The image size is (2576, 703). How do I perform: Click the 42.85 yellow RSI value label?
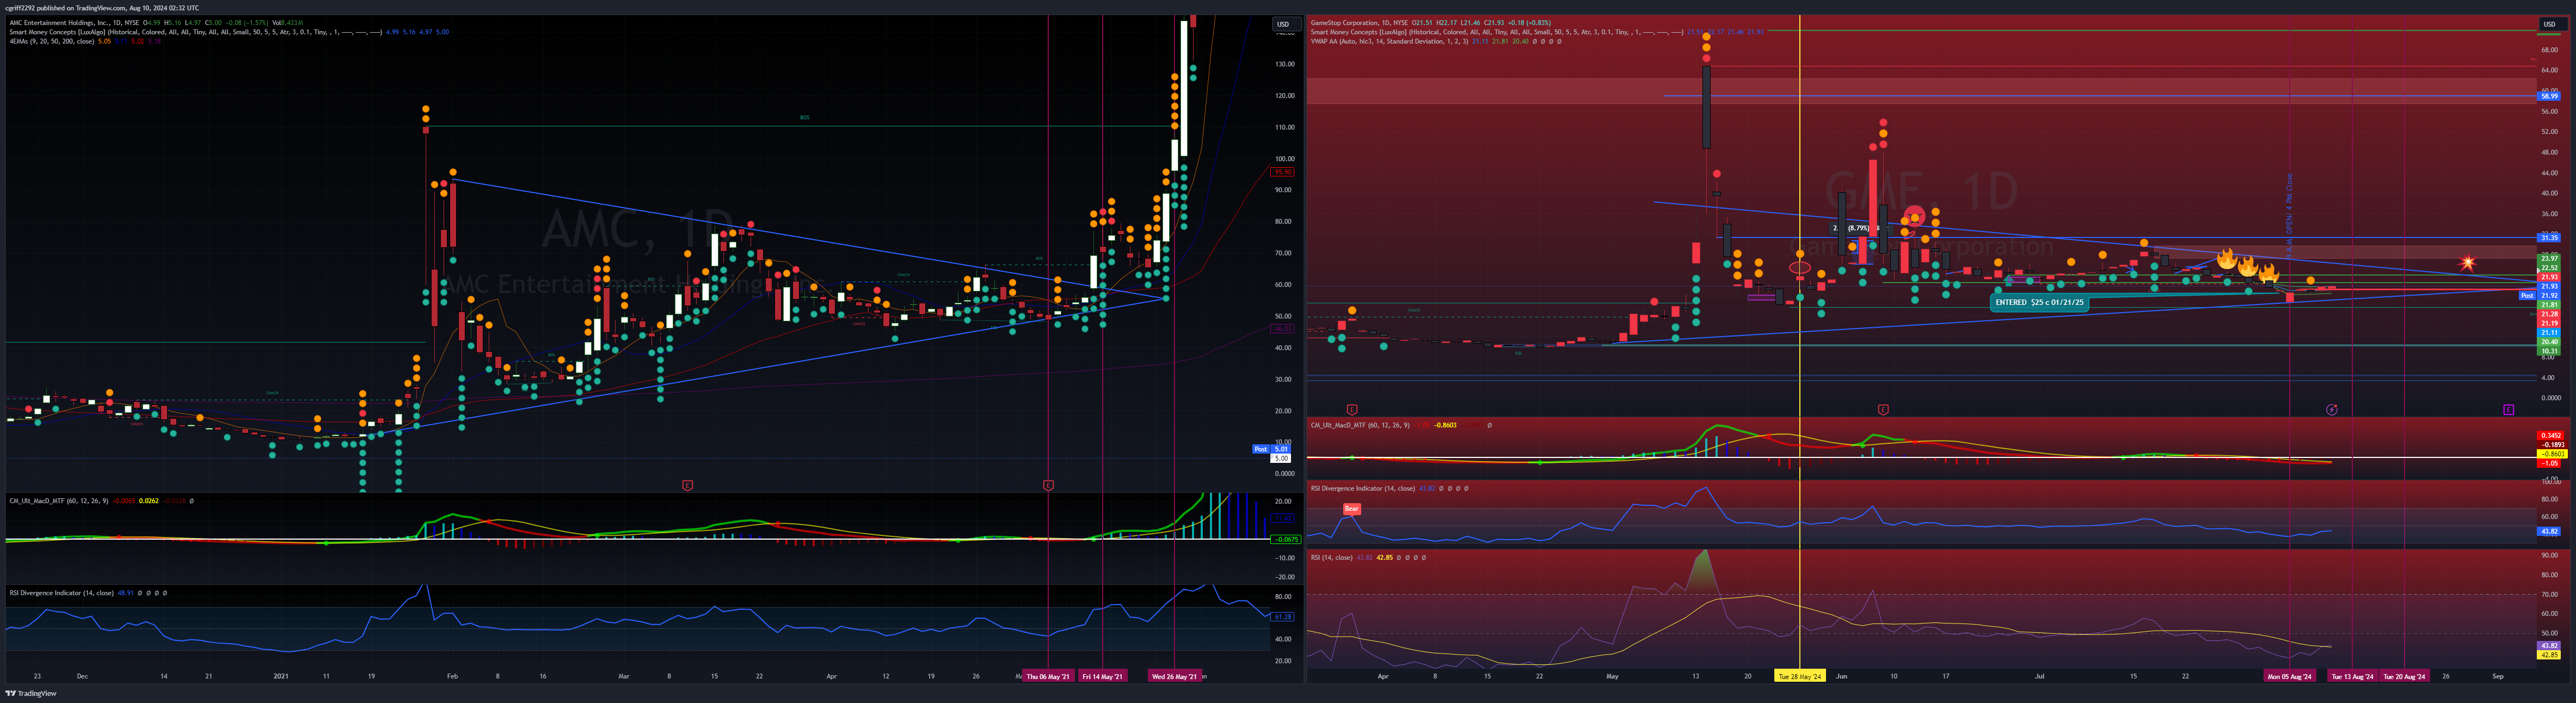(x=2549, y=655)
